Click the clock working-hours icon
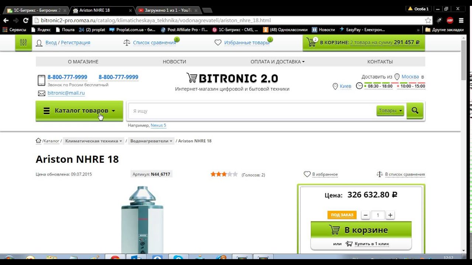 [x=359, y=86]
